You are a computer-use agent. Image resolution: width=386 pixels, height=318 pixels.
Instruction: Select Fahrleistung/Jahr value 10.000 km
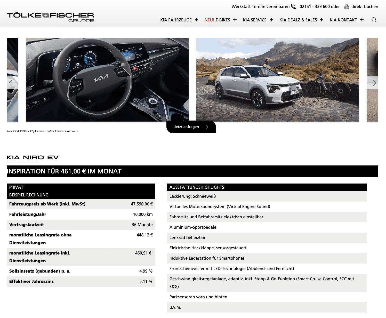(143, 214)
